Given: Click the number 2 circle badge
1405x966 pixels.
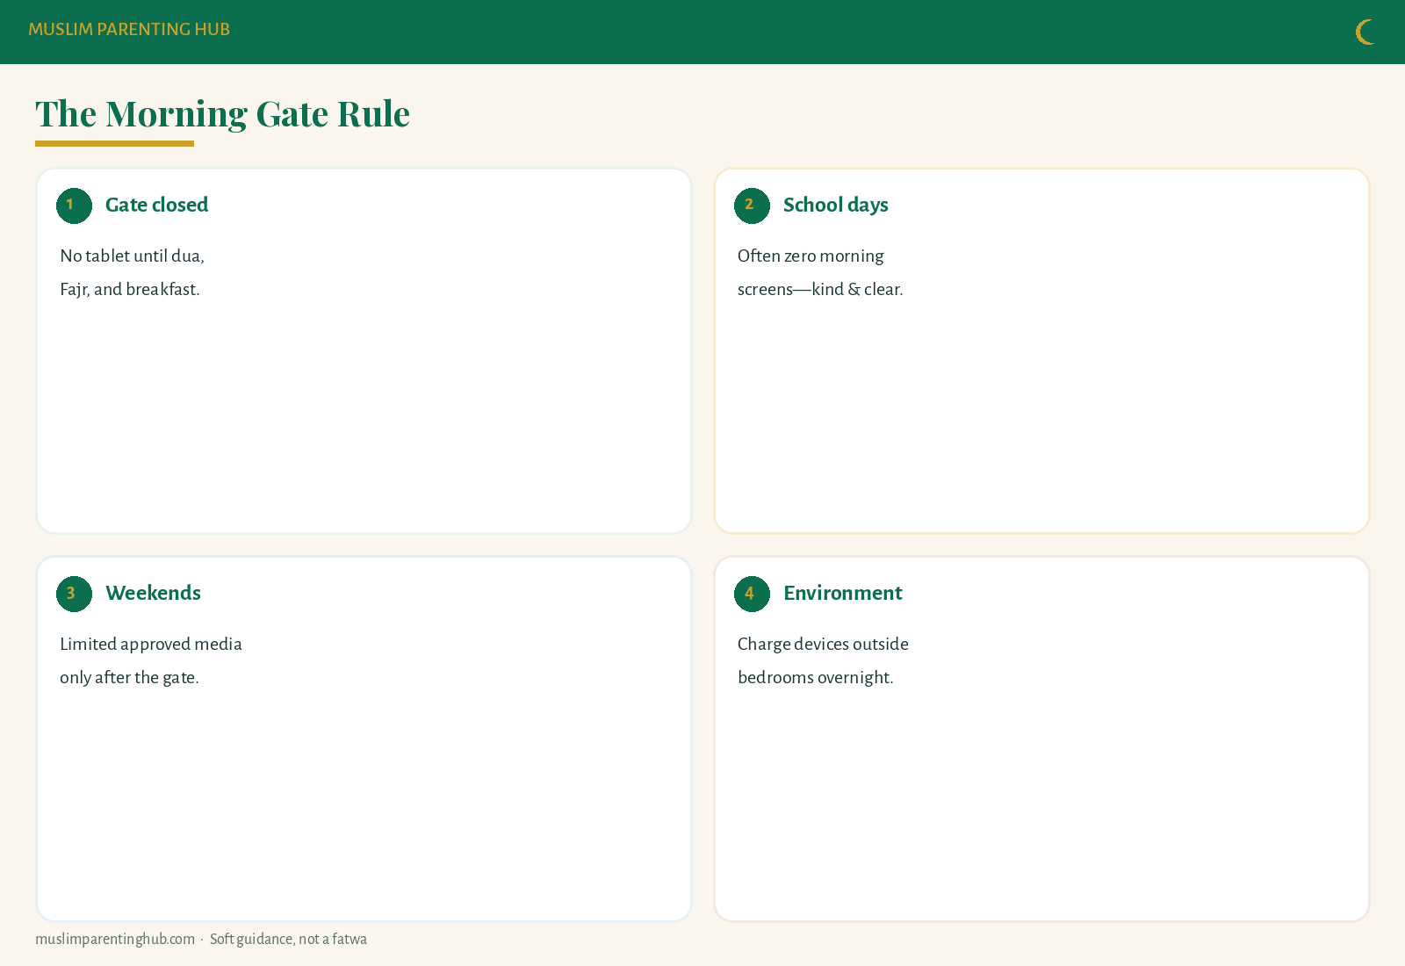Looking at the screenshot, I should [x=752, y=205].
